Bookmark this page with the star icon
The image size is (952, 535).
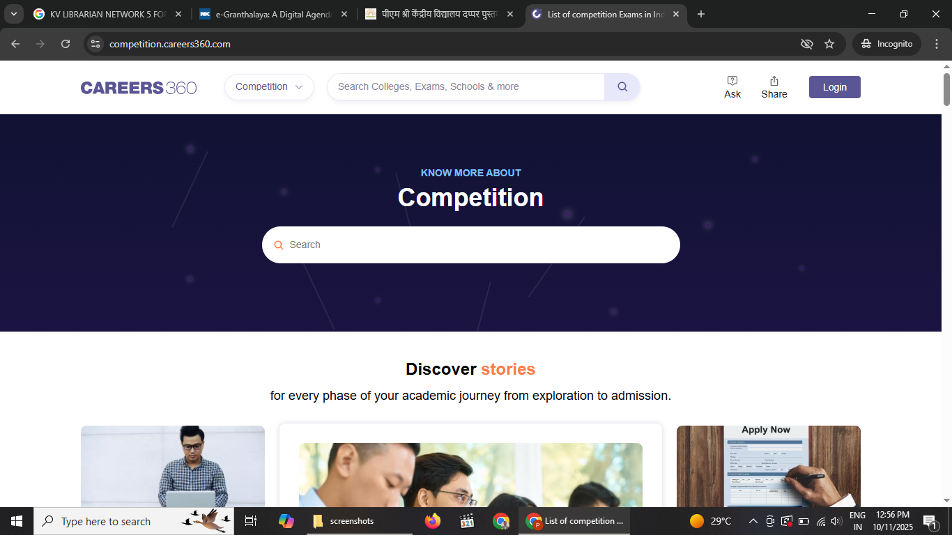click(829, 44)
